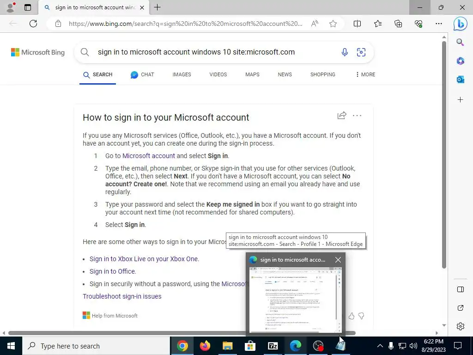Launch Chrome from the taskbar
The width and height of the screenshot is (473, 355).
pos(182,346)
